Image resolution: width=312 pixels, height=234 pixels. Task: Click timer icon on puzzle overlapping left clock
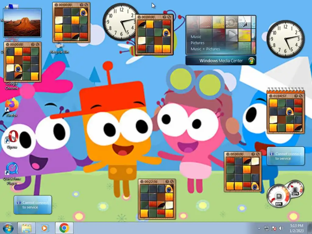[x=139, y=17]
